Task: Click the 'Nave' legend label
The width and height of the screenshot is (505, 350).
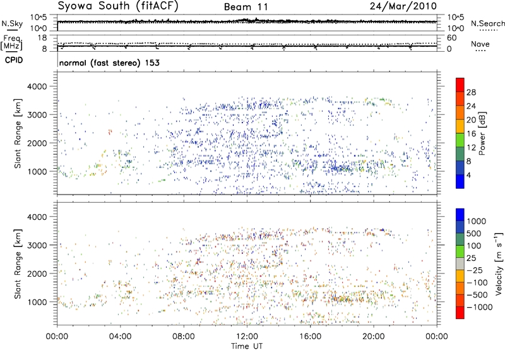Action: point(480,44)
